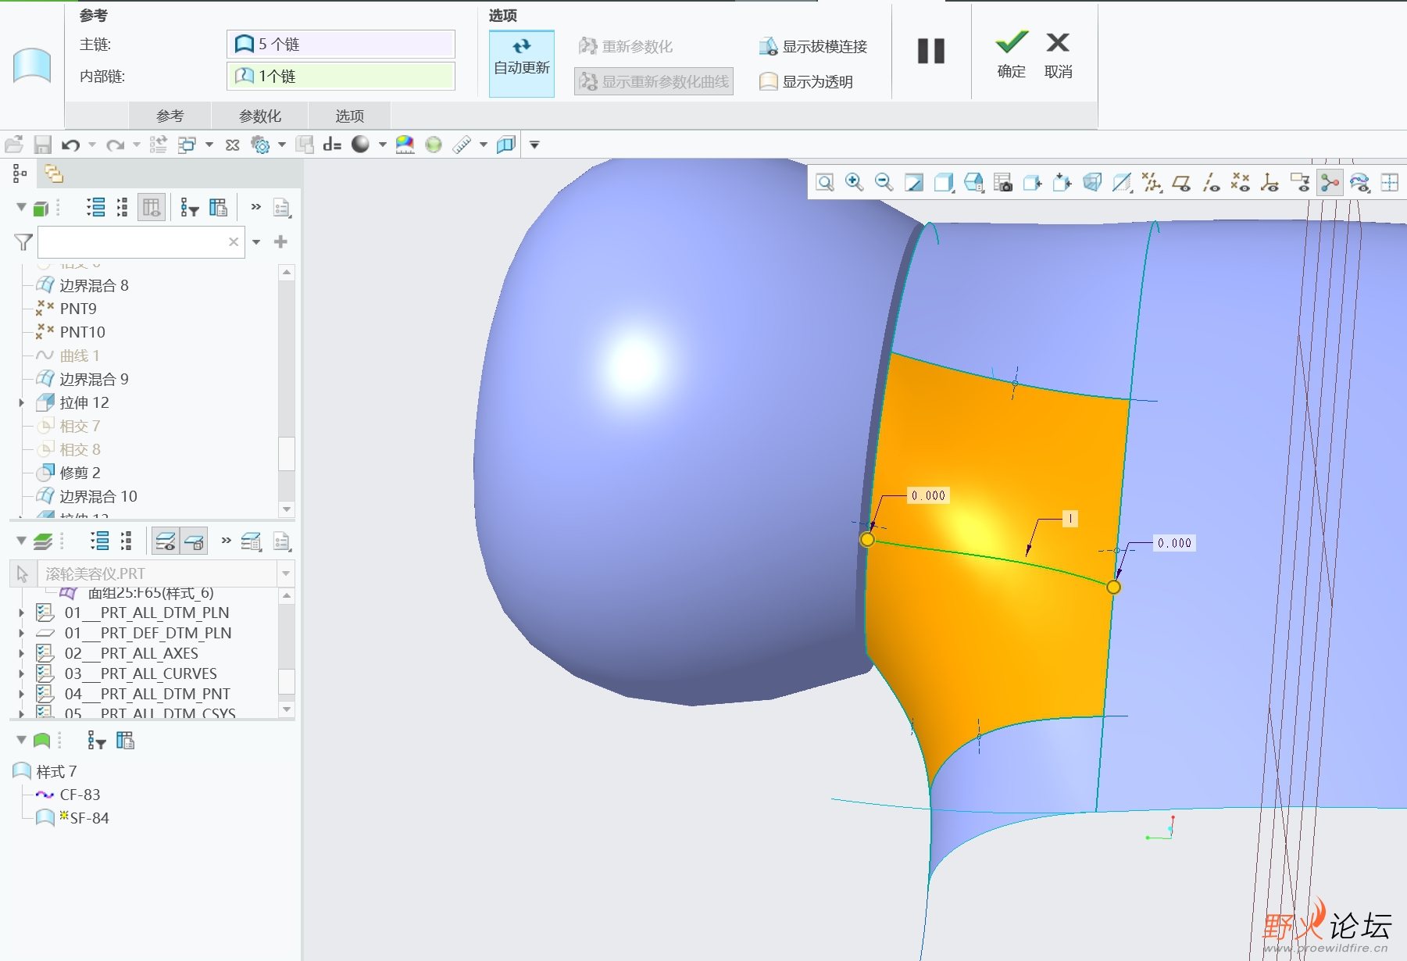Open the rainbow curvature analysis icon
Image resolution: width=1407 pixels, height=961 pixels.
[405, 145]
